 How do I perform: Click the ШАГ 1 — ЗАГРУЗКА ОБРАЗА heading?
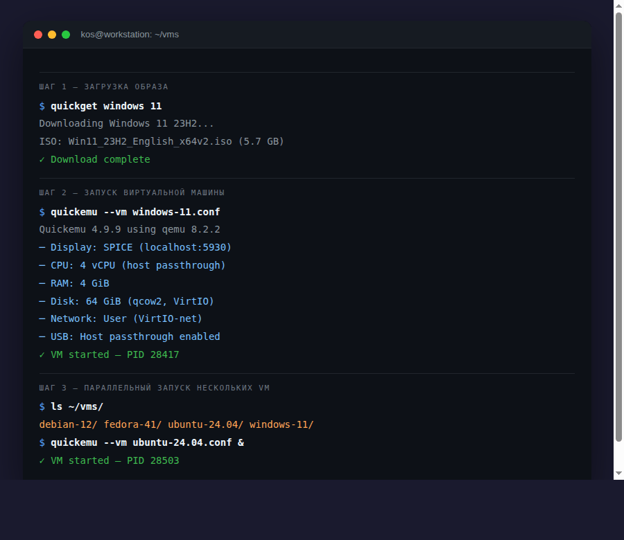[x=103, y=87]
